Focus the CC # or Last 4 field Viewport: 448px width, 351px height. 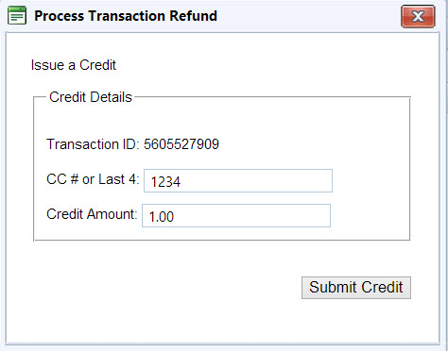[x=238, y=180]
